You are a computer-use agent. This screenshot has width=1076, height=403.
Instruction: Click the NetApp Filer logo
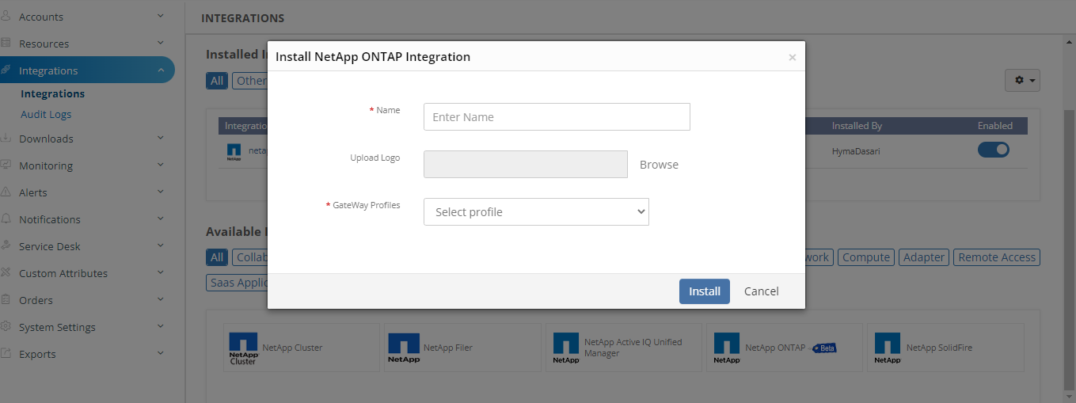(x=404, y=348)
